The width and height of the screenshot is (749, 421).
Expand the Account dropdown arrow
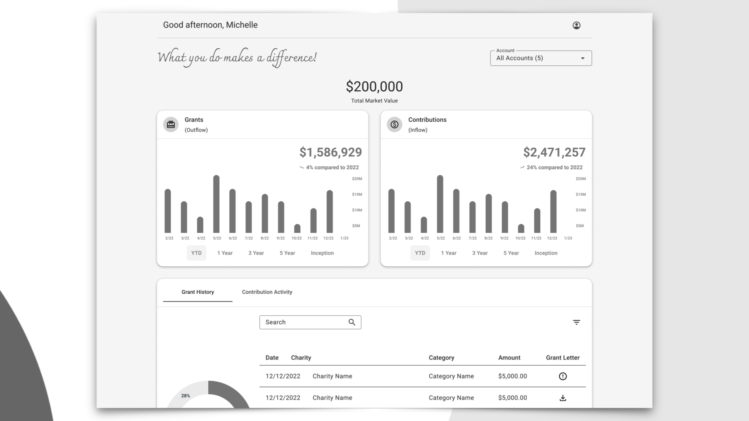coord(582,58)
